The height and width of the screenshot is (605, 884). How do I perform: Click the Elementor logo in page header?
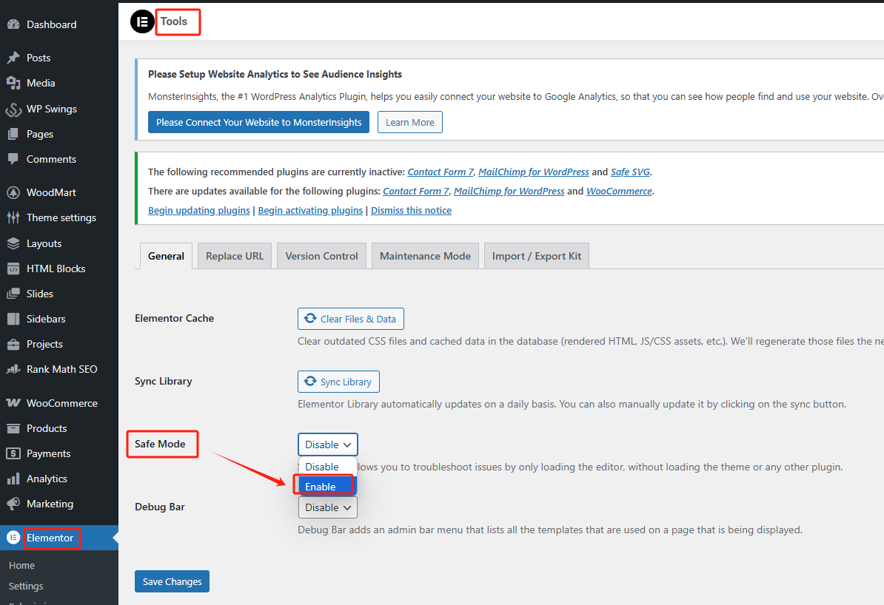coord(142,21)
